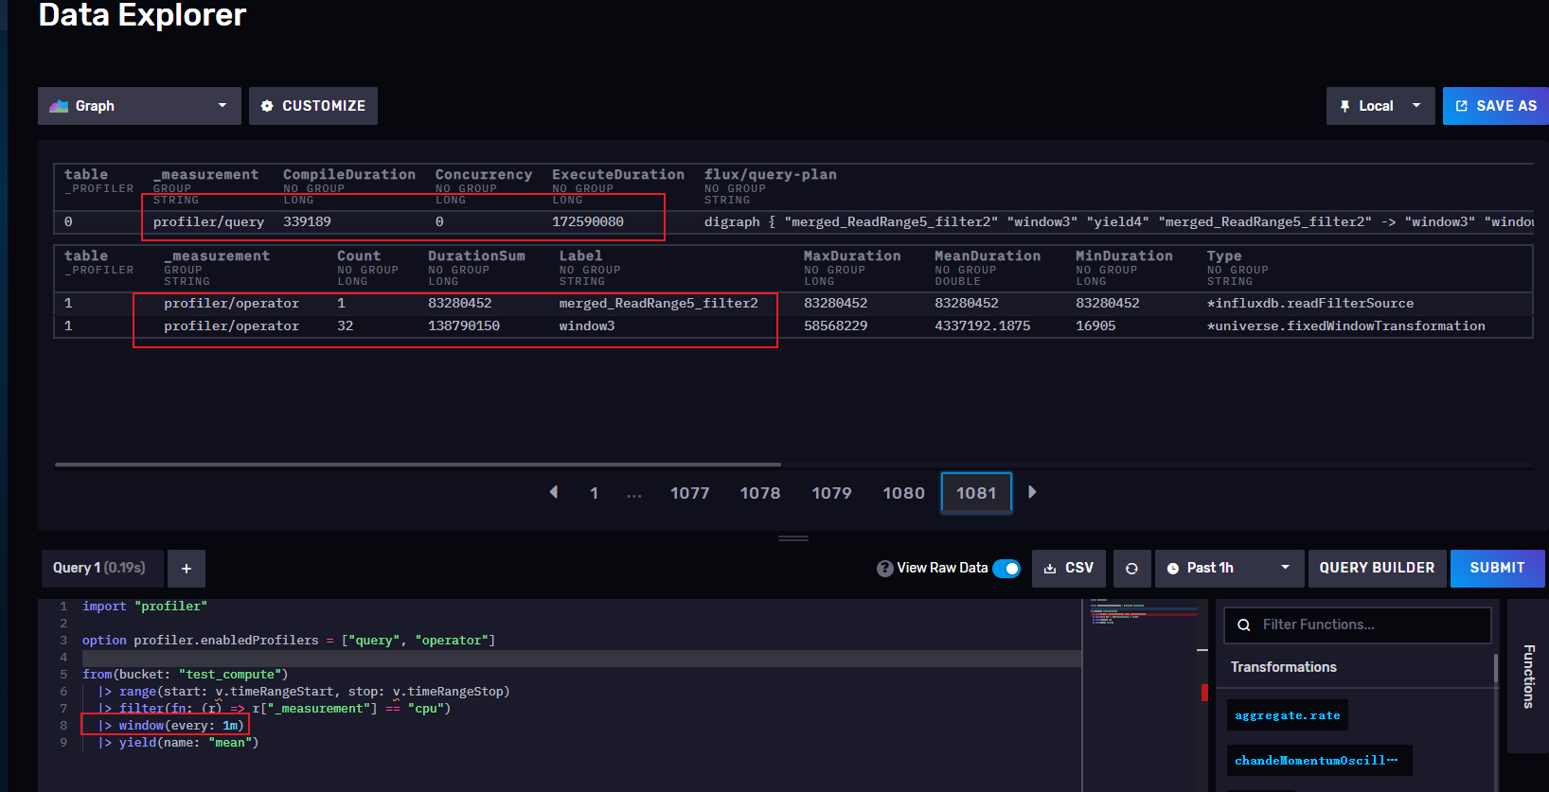This screenshot has width=1549, height=792.
Task: Click the ExecuteDuration column header
Action: pyautogui.click(x=618, y=174)
